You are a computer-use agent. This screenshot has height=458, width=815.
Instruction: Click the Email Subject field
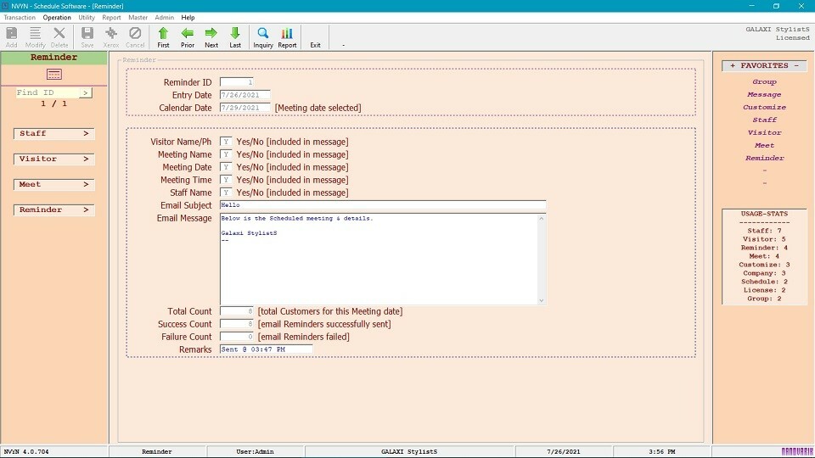click(x=383, y=205)
